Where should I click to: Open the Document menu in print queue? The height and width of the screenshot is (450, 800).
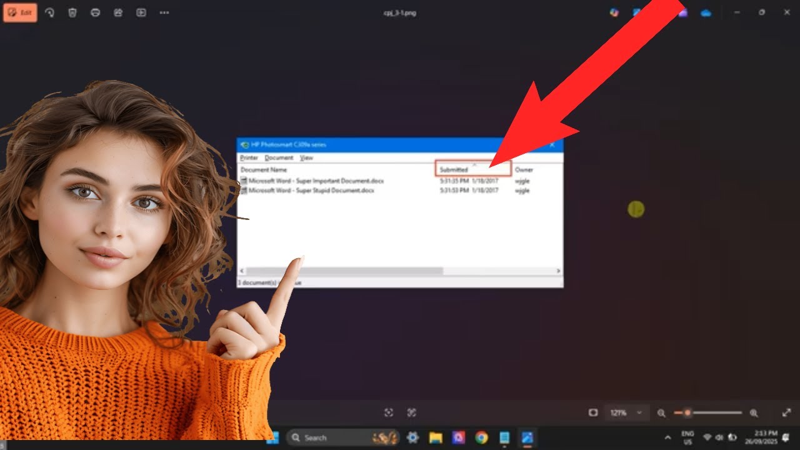pos(279,158)
